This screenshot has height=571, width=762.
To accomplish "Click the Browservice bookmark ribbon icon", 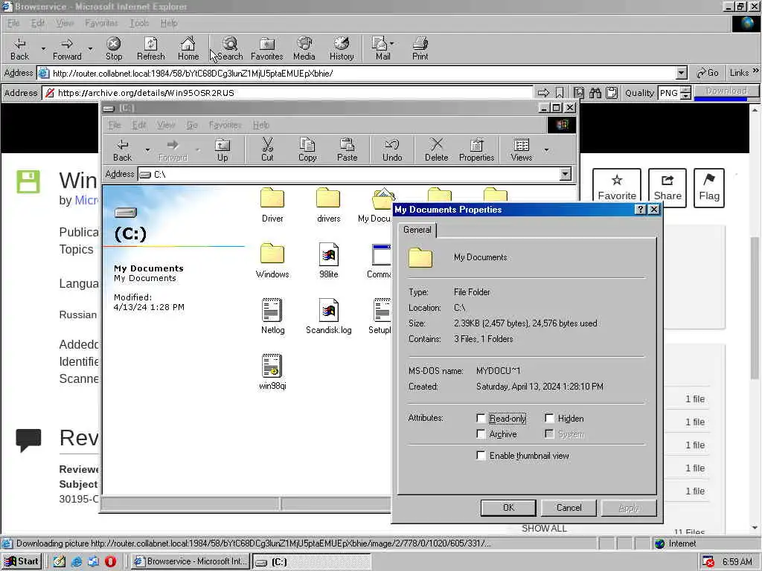I will pos(560,93).
